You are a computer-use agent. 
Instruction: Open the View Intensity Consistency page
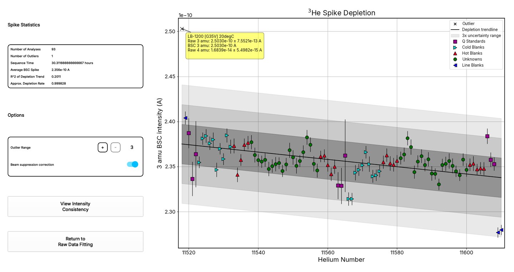[x=75, y=206]
